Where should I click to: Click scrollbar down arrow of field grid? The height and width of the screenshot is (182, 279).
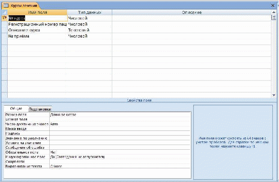click(274, 95)
